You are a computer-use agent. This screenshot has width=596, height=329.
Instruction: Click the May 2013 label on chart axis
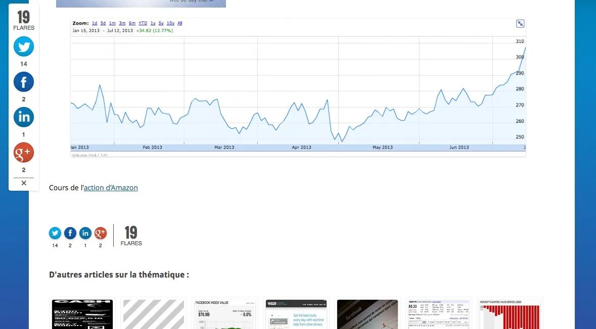point(382,147)
